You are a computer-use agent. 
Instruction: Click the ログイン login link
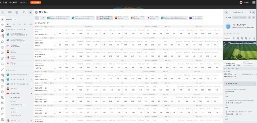click(24, 2)
